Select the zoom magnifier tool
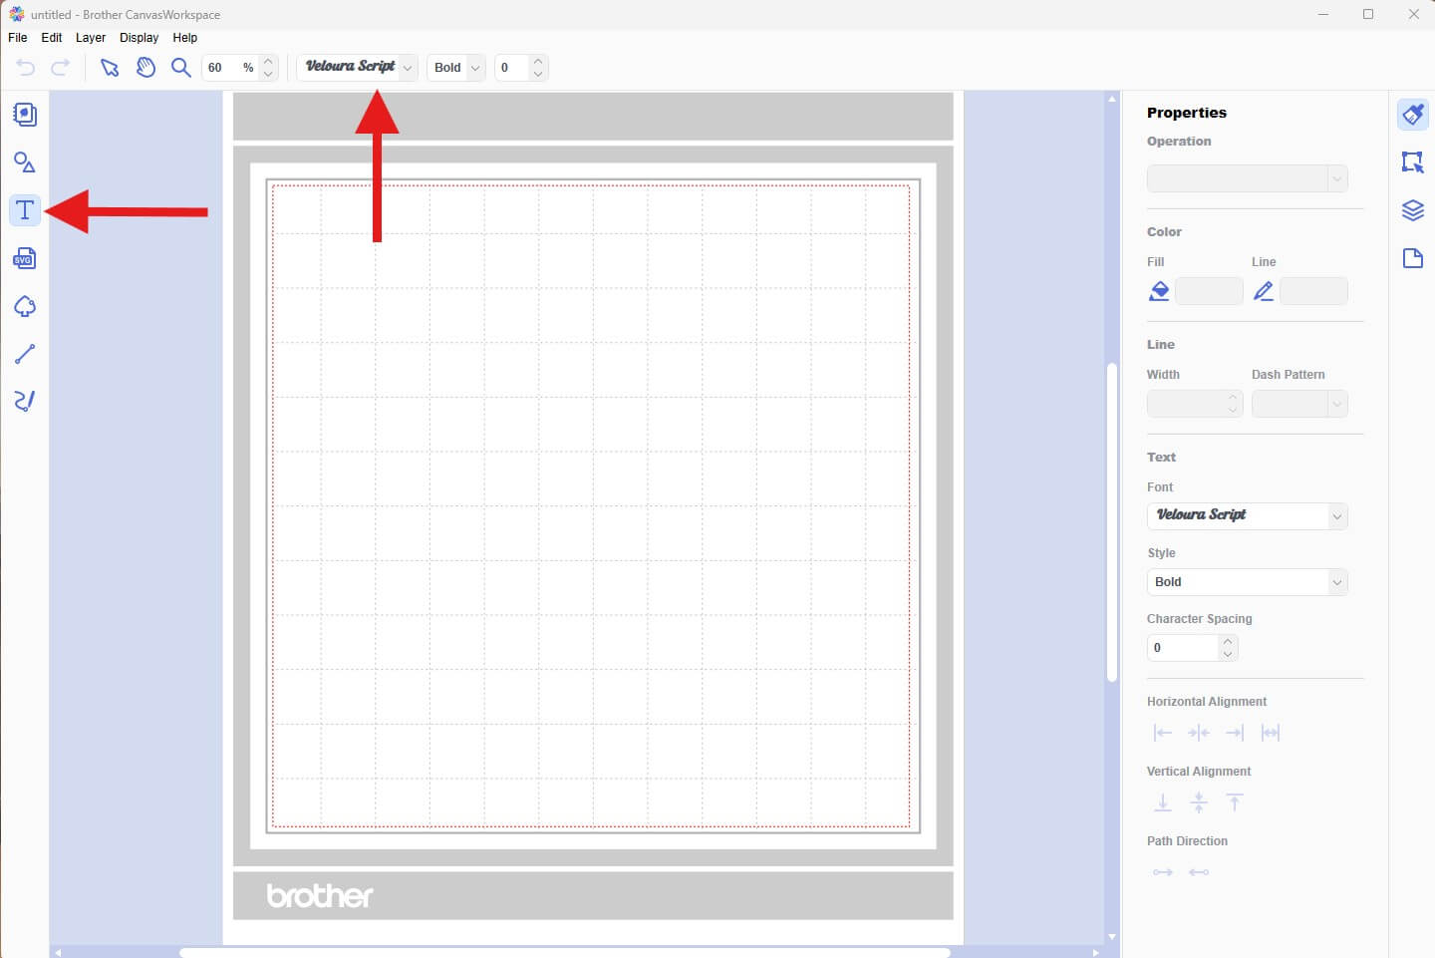This screenshot has width=1435, height=958. click(x=180, y=68)
